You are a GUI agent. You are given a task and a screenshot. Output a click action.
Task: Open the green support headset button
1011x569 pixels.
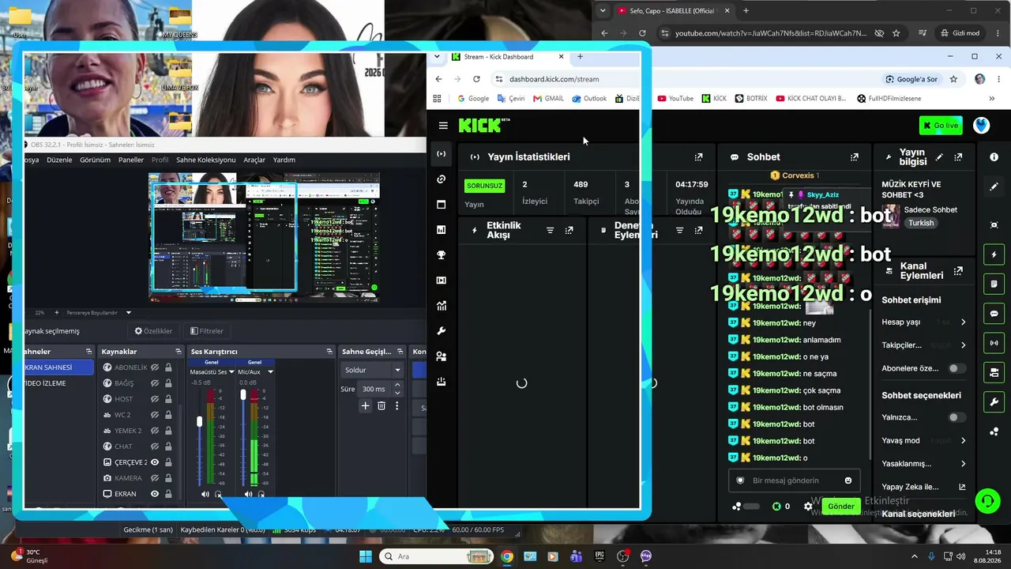(x=987, y=500)
